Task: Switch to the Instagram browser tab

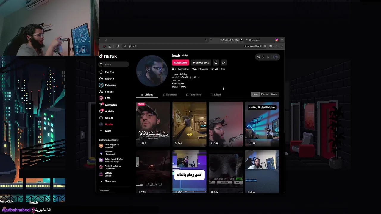Action: 262,40
